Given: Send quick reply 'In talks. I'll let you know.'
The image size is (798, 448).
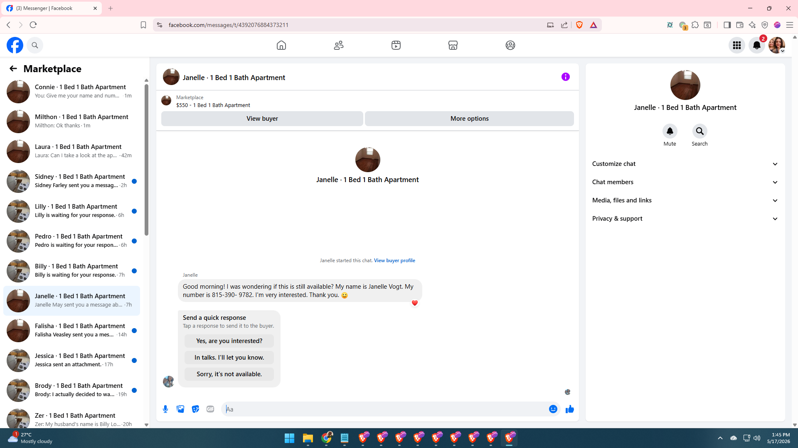Looking at the screenshot, I should coord(229,358).
